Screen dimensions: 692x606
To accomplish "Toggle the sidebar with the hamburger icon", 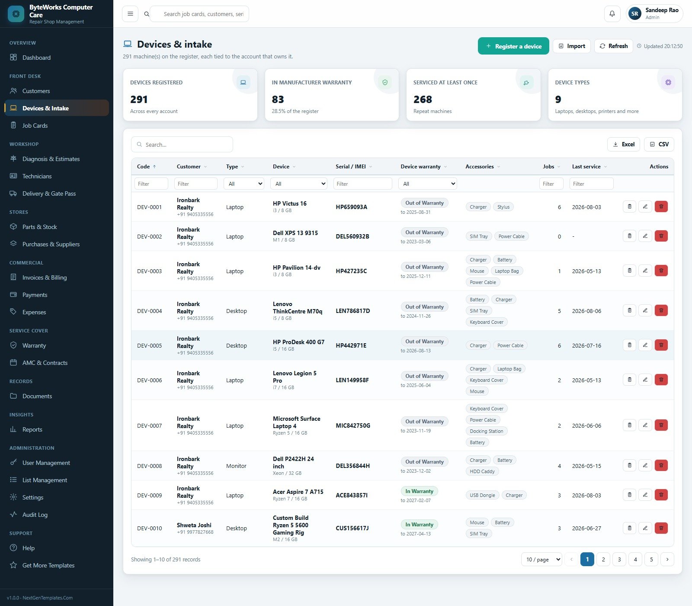I will coord(130,14).
